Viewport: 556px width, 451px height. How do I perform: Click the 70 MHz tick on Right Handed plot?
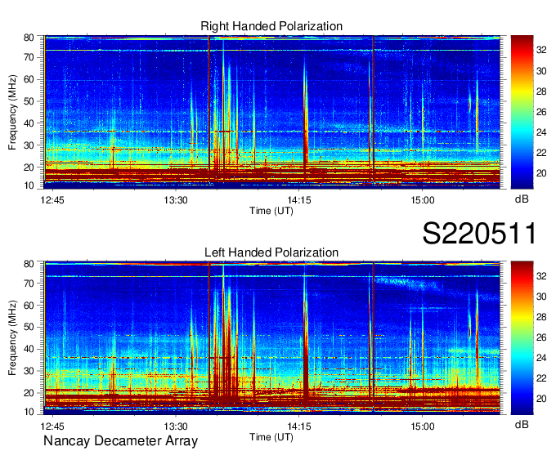29,57
